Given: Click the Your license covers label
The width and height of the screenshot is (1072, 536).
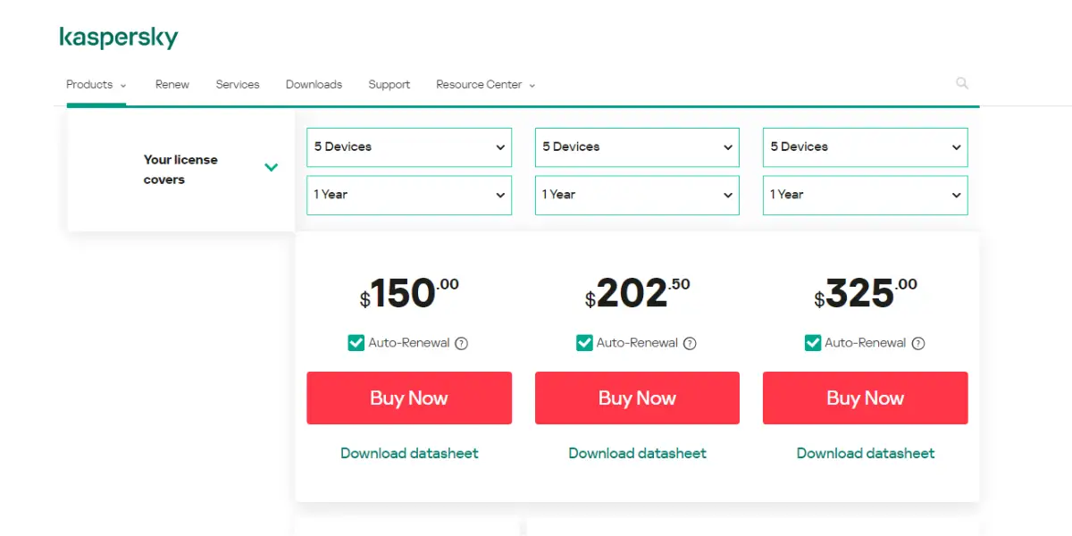Looking at the screenshot, I should (x=180, y=170).
